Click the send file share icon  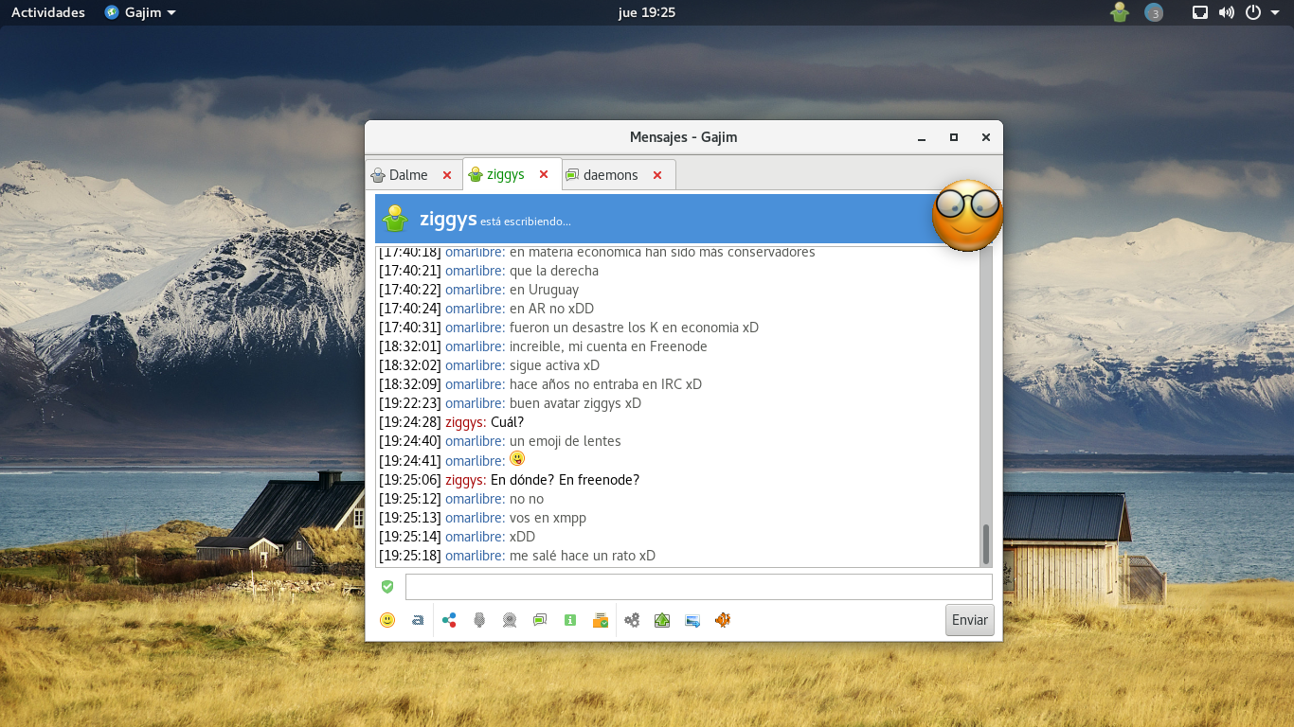coord(449,621)
